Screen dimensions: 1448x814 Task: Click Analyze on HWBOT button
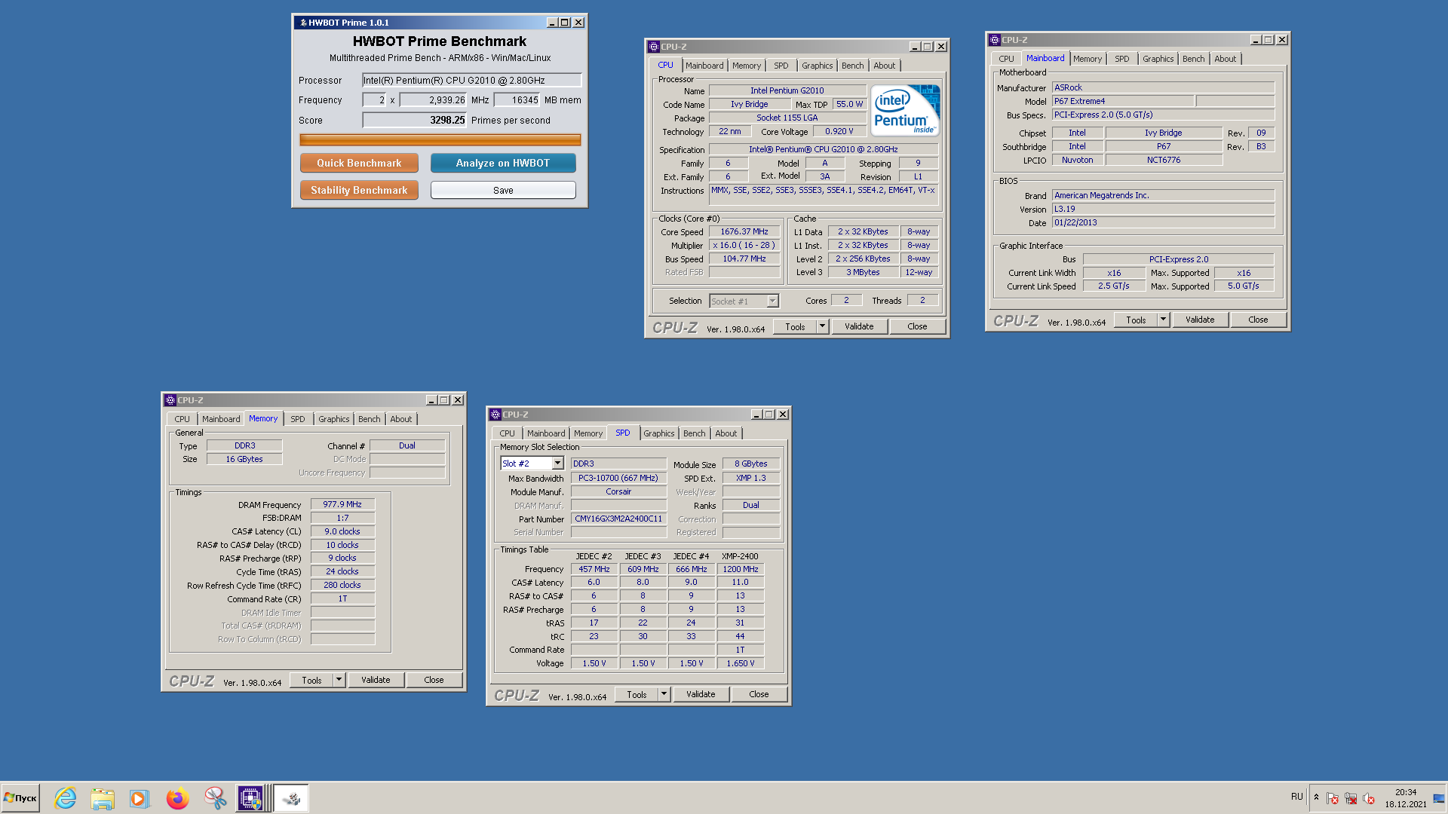point(503,163)
